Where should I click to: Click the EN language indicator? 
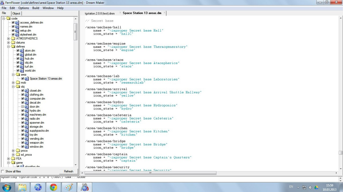pos(291,187)
